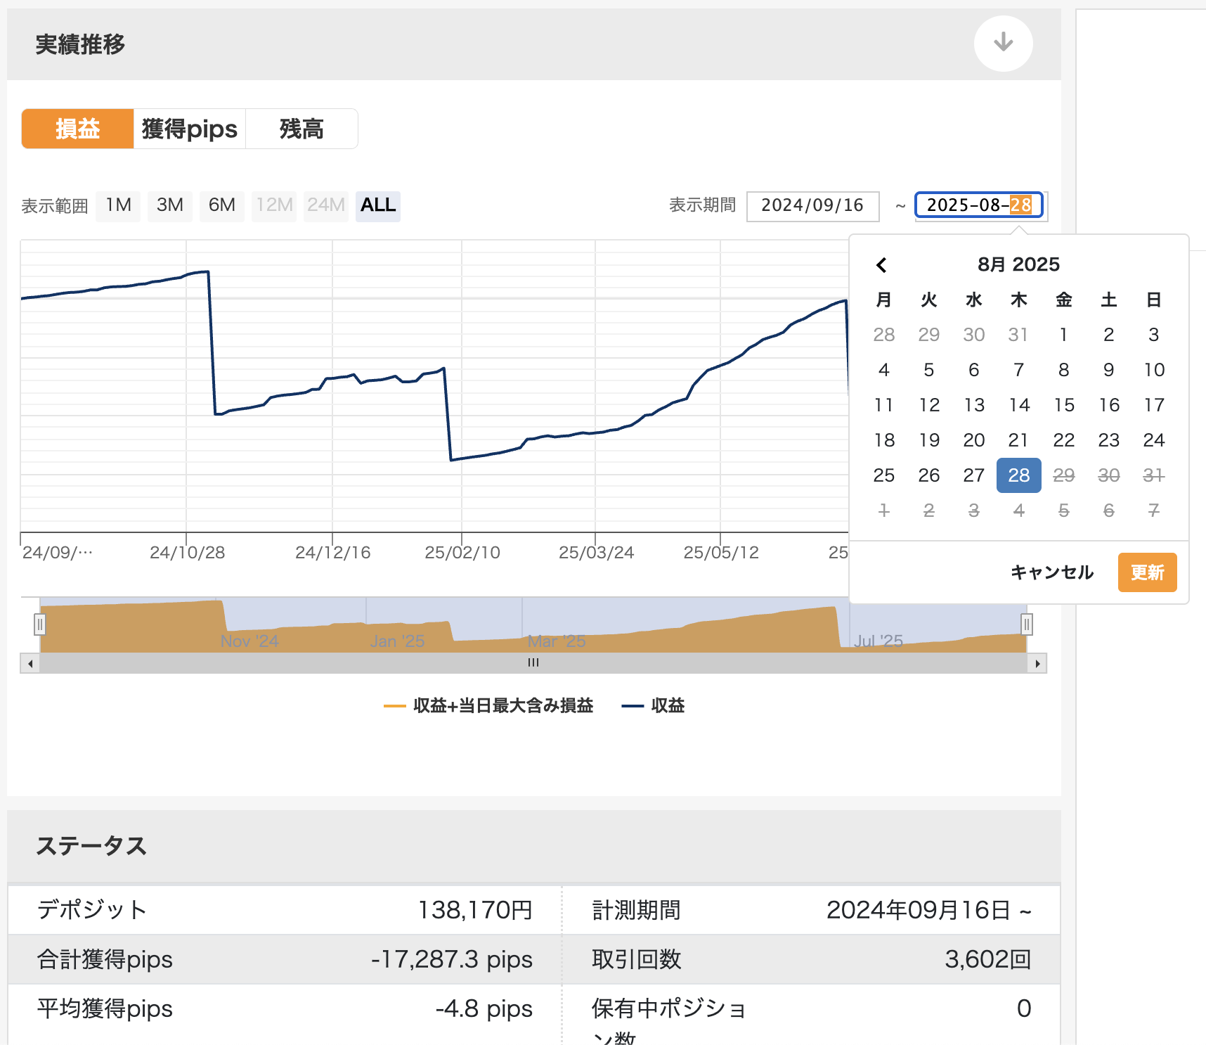Click the horizontal scrollbar thumb
This screenshot has width=1206, height=1045.
point(532,662)
